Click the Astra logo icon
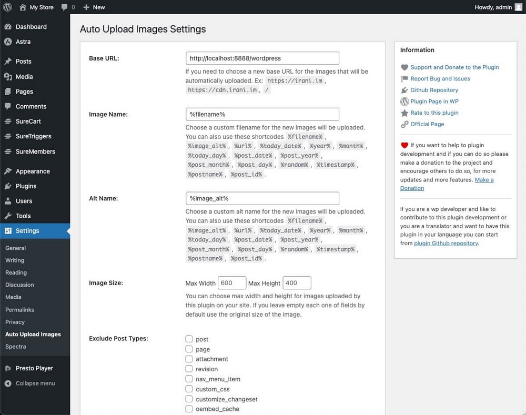 pyautogui.click(x=8, y=42)
